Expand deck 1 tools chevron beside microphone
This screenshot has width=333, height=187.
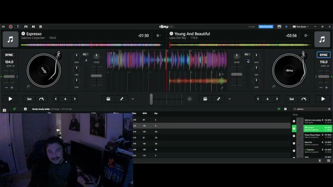133,99
